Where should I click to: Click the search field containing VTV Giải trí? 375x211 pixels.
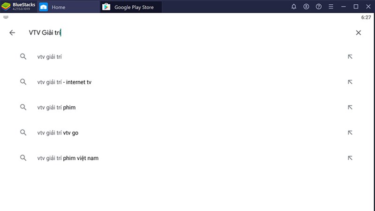pos(187,32)
